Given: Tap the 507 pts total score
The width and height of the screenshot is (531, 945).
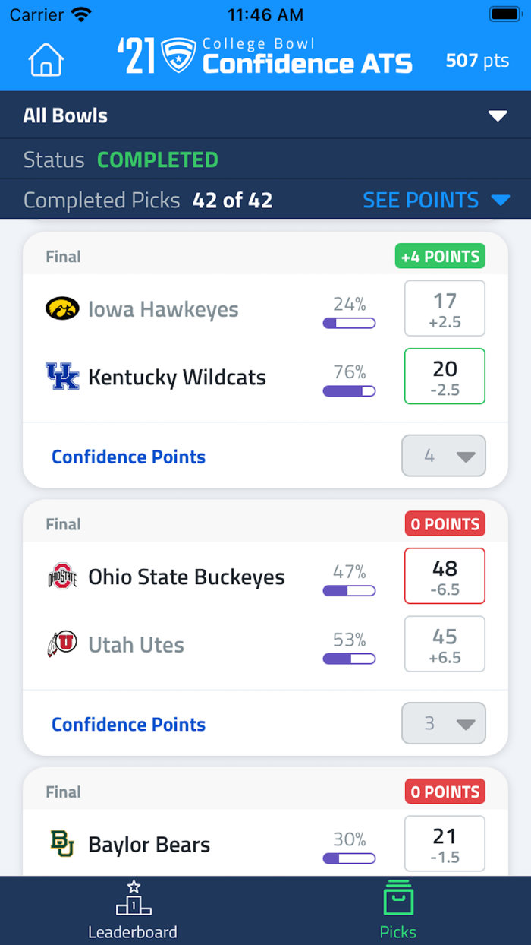Looking at the screenshot, I should [x=477, y=61].
